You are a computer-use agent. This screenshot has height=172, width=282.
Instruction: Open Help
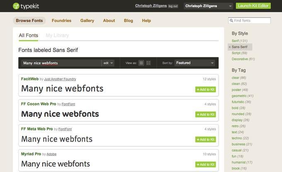[x=146, y=20]
